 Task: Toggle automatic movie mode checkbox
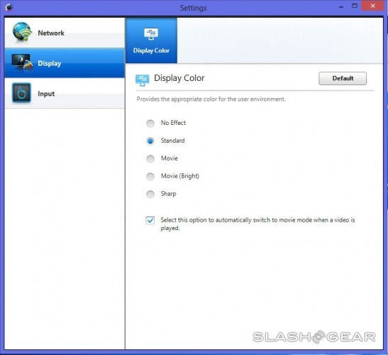(150, 220)
